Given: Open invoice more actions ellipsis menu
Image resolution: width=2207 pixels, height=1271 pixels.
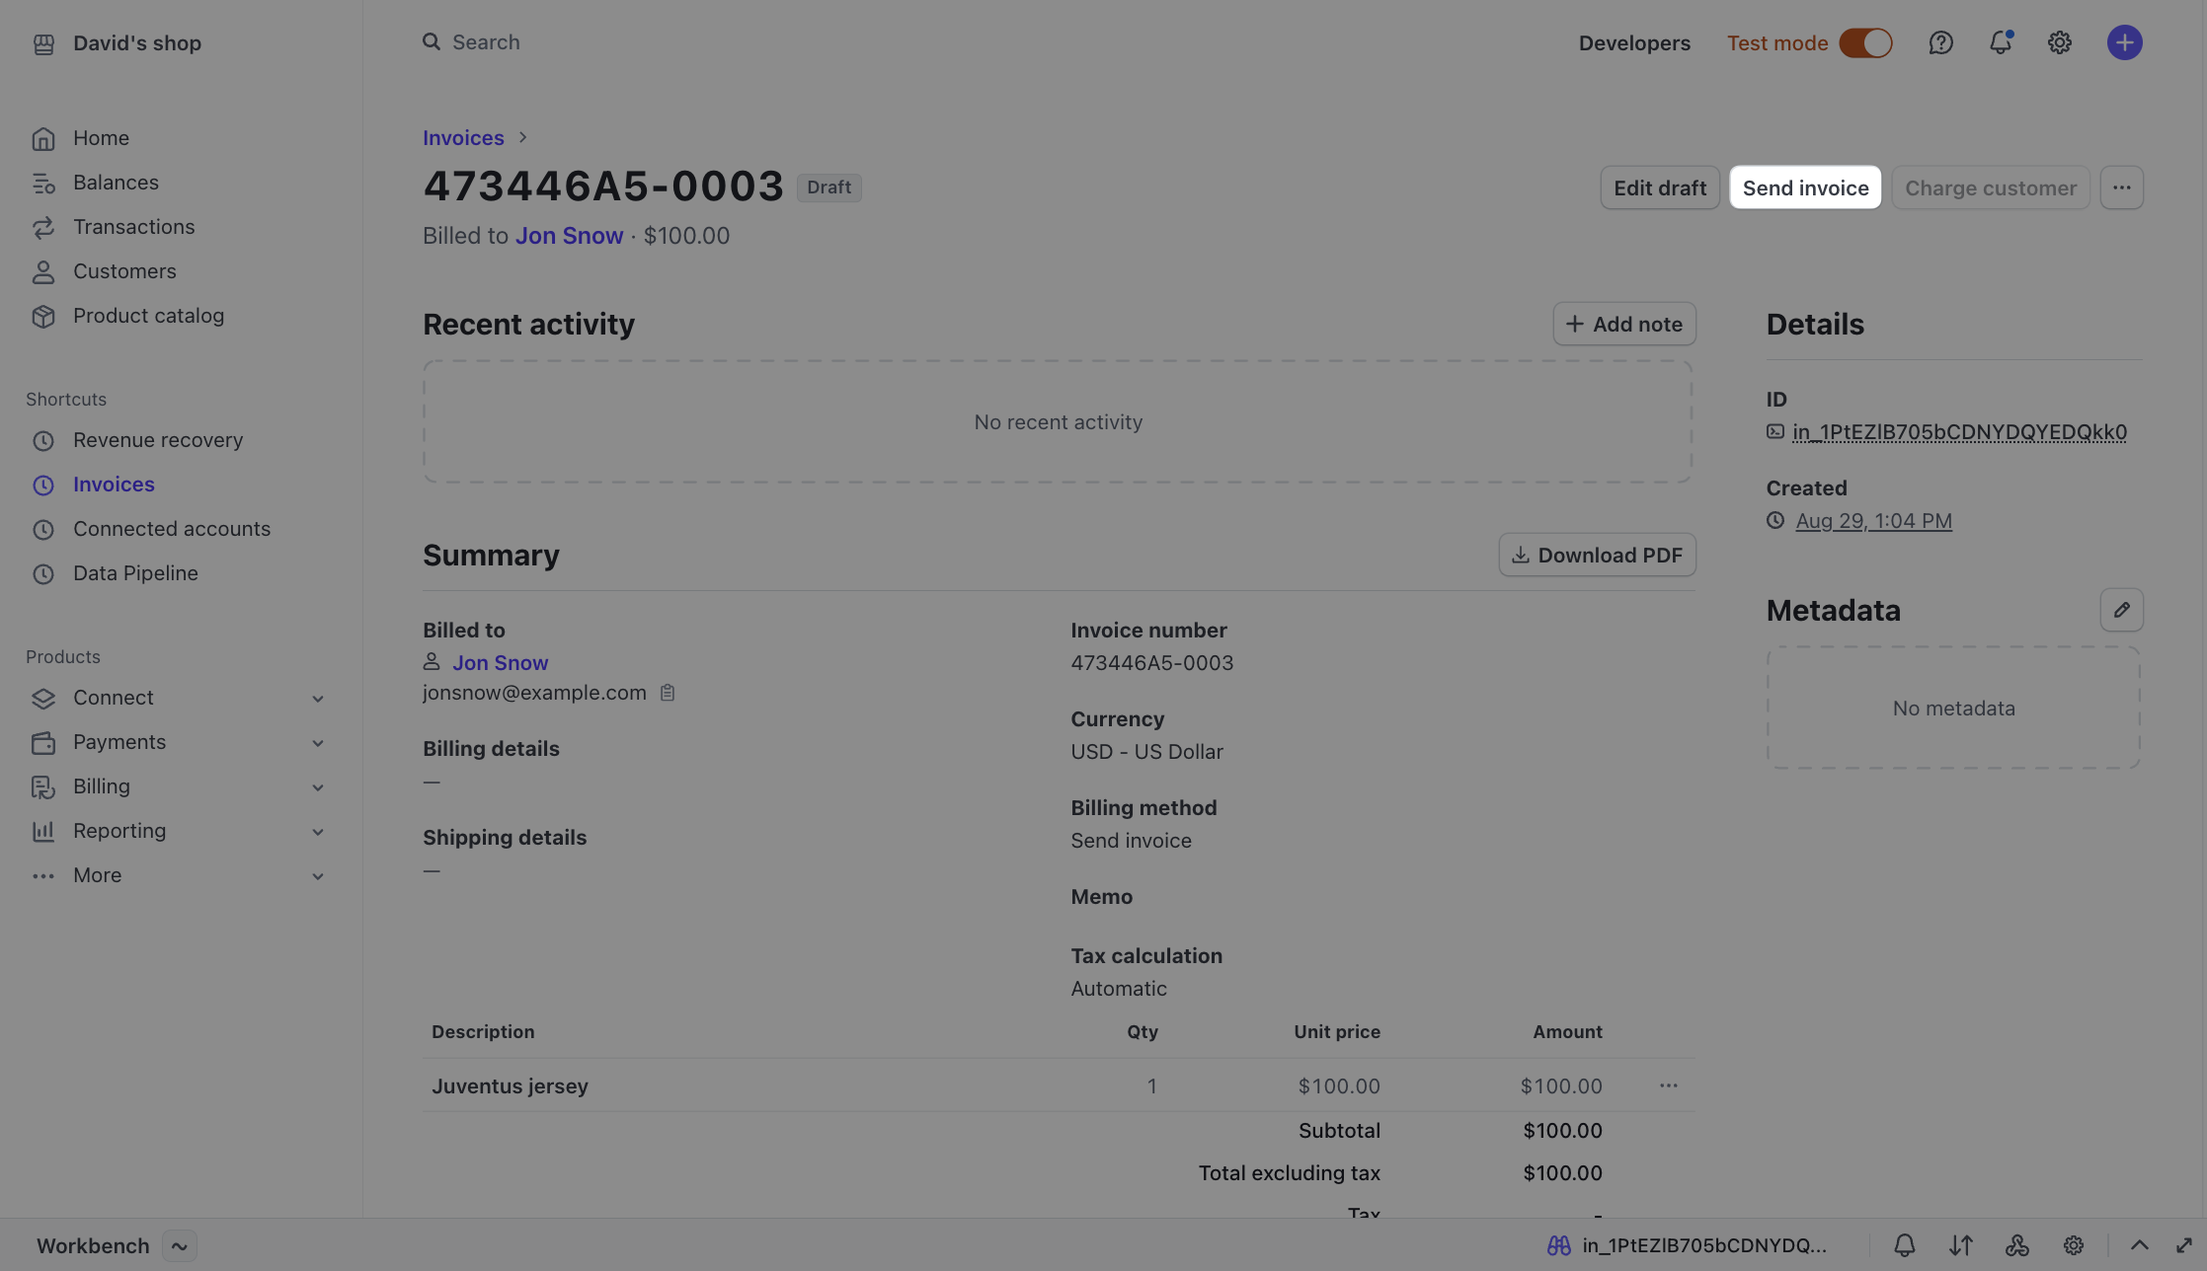Looking at the screenshot, I should tap(2121, 187).
